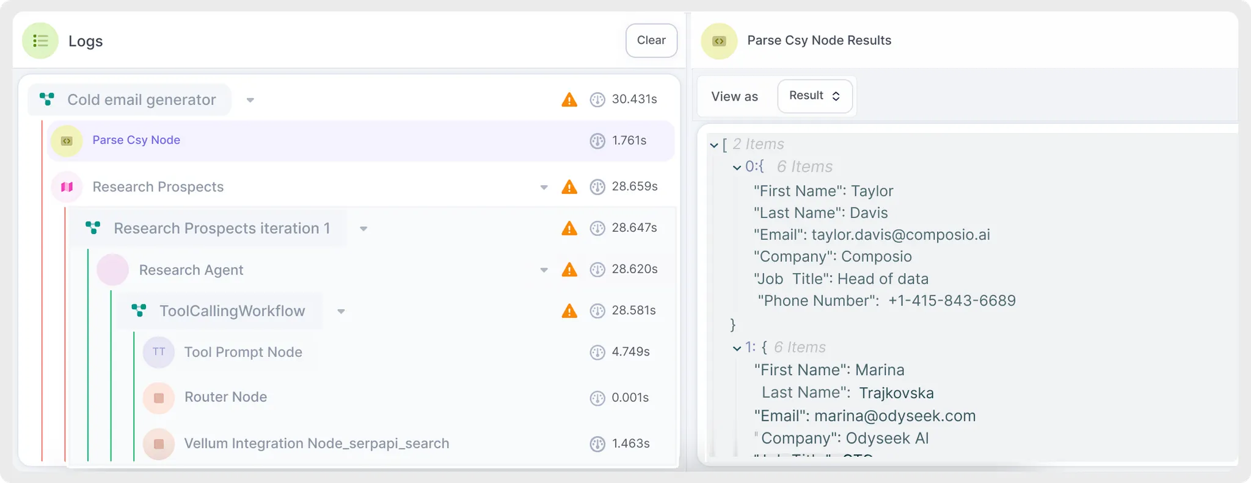Image resolution: width=1251 pixels, height=483 pixels.
Task: Collapse the Research Prospects row arrow
Action: pos(544,187)
